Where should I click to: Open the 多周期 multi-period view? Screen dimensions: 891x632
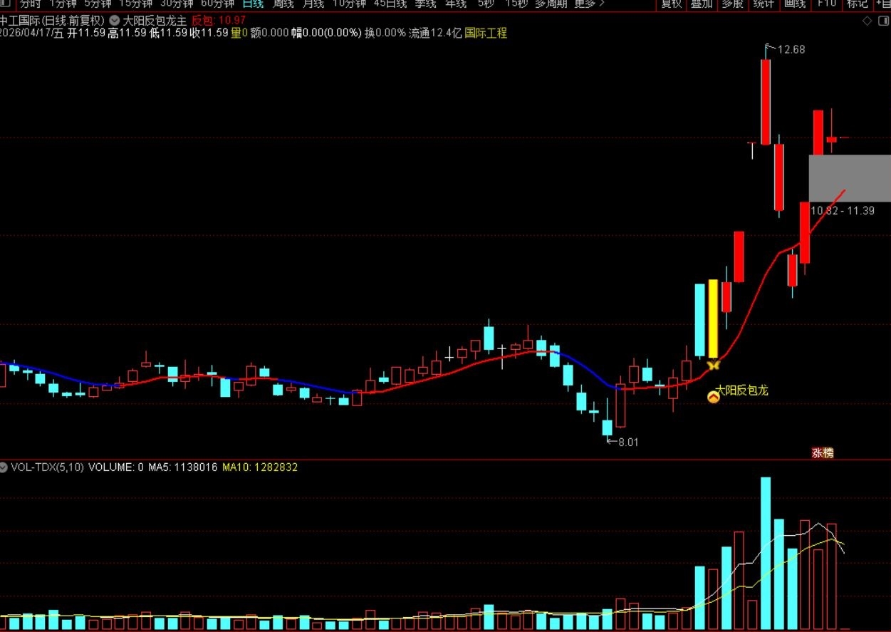[x=551, y=4]
